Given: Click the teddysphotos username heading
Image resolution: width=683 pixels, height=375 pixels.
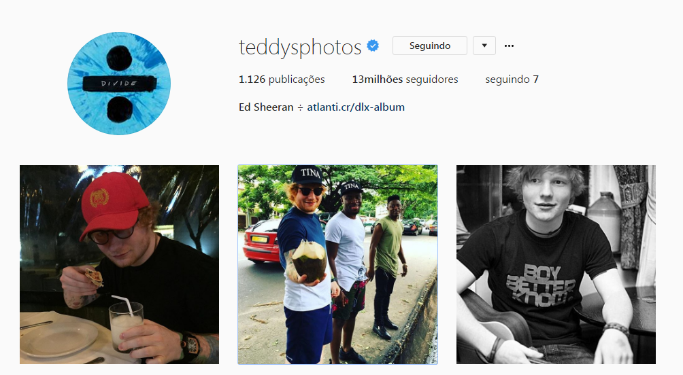Looking at the screenshot, I should coord(300,47).
